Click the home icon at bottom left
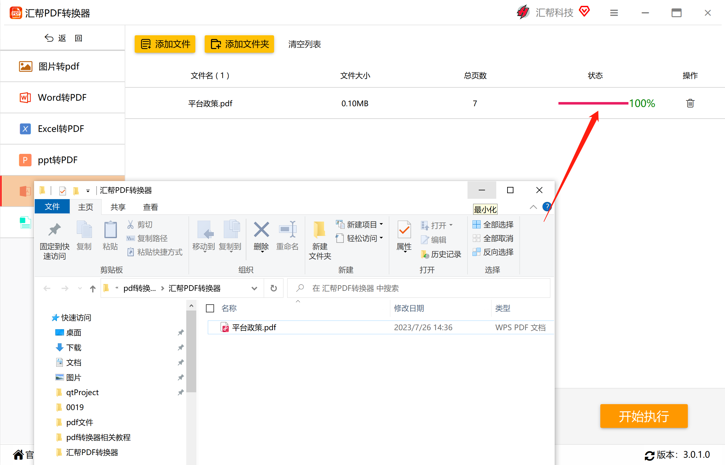 (18, 455)
